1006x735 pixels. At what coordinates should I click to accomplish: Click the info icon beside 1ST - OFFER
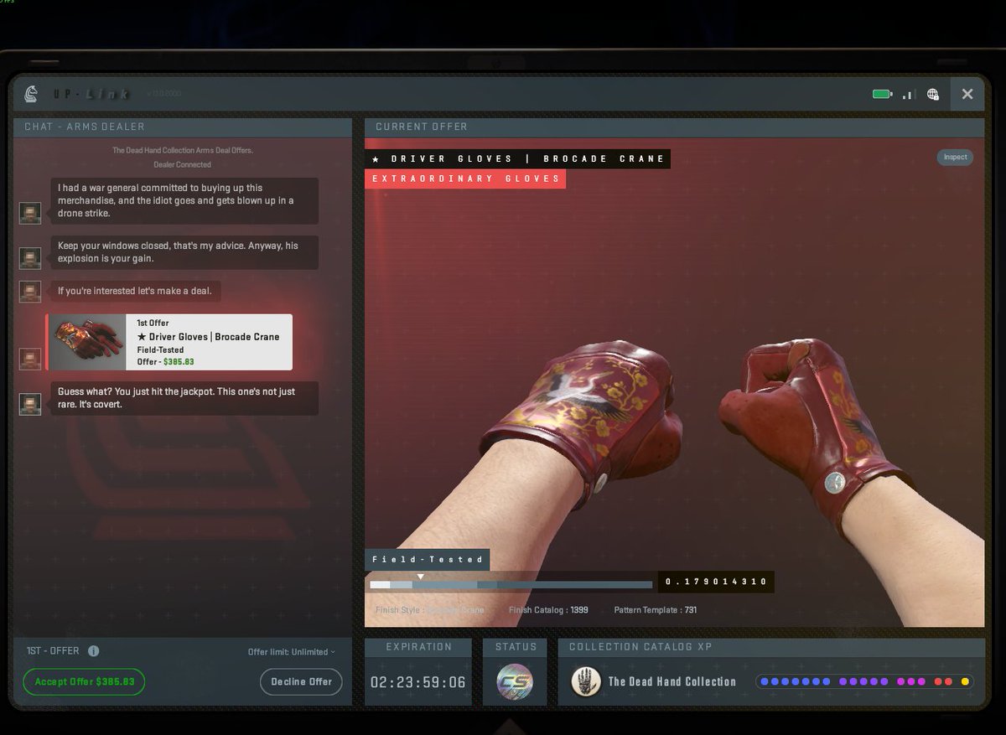coord(93,651)
